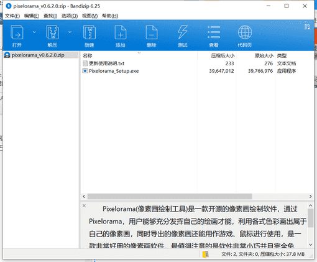Click the New archive (新建) toolbar icon
317x262 pixels.
point(90,32)
